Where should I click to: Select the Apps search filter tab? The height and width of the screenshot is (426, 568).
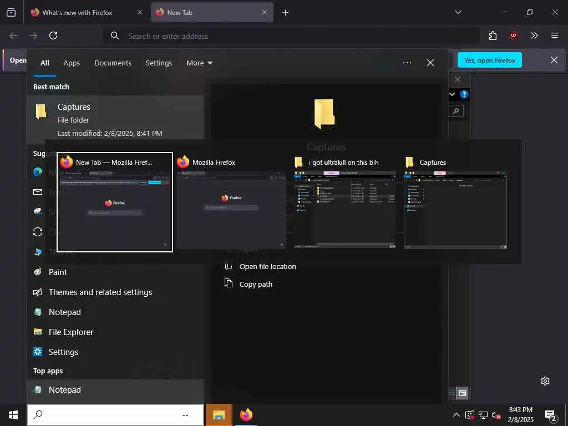(x=72, y=63)
